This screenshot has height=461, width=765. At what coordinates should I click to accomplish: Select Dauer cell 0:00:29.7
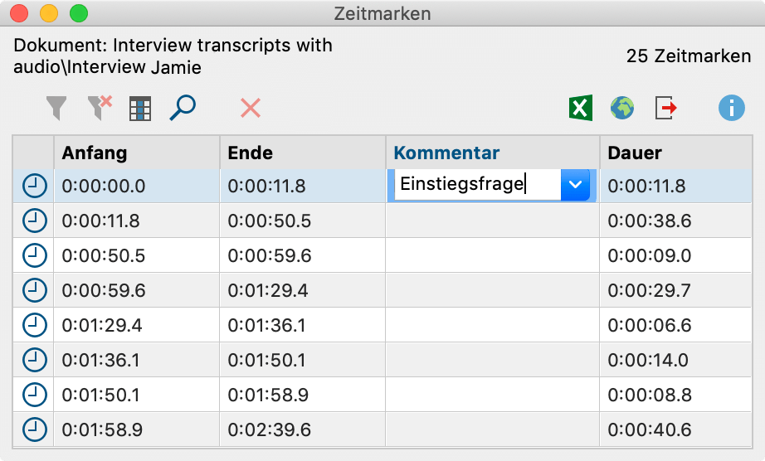tap(675, 290)
